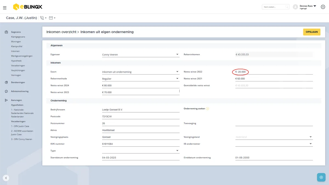Image resolution: width=329 pixels, height=185 pixels.
Task: Go back to Inkomen overzicht breadcrumb
Action: (x=61, y=32)
